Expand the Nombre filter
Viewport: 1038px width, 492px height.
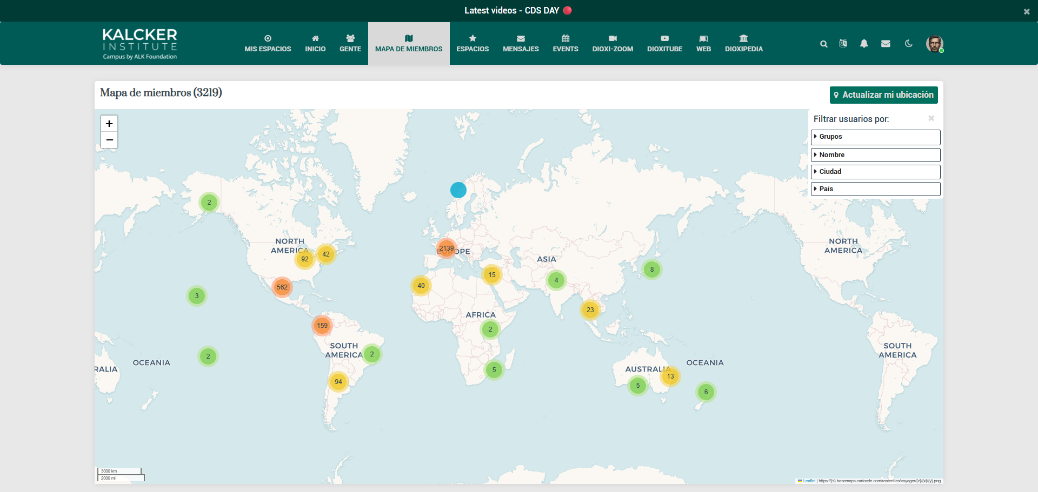pos(875,155)
